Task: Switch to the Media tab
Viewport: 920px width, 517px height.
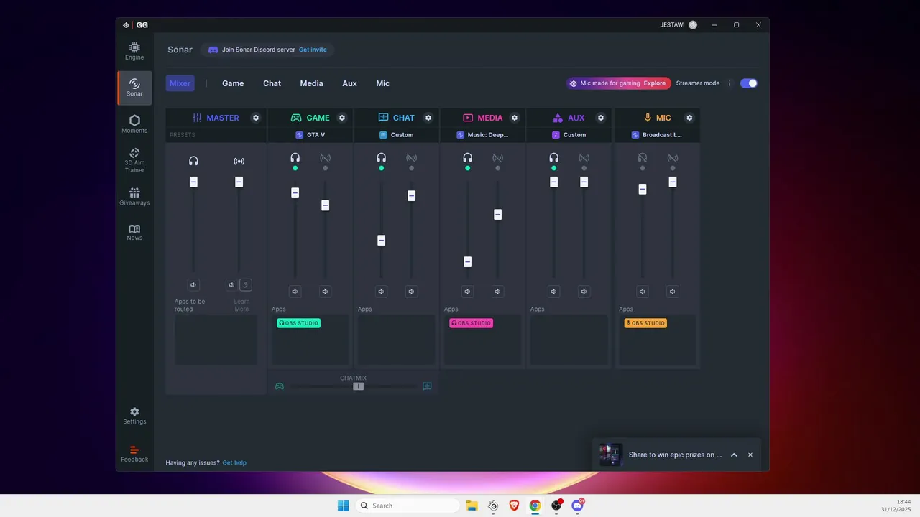Action: coord(311,83)
